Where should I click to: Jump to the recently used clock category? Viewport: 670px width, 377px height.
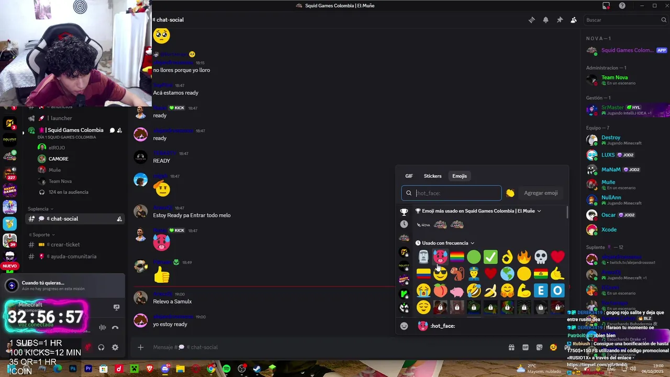tap(404, 224)
